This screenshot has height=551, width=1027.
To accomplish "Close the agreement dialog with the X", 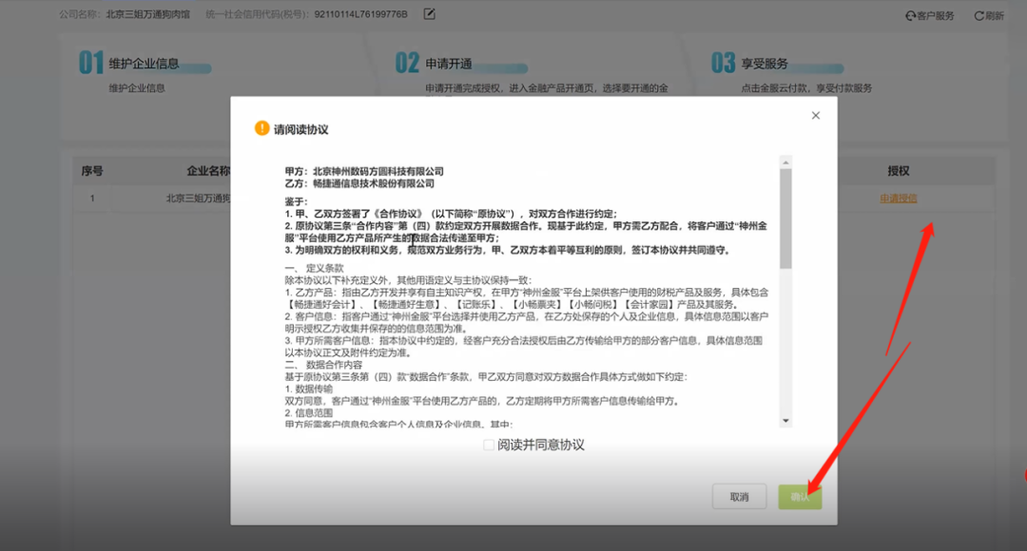I will 815,116.
